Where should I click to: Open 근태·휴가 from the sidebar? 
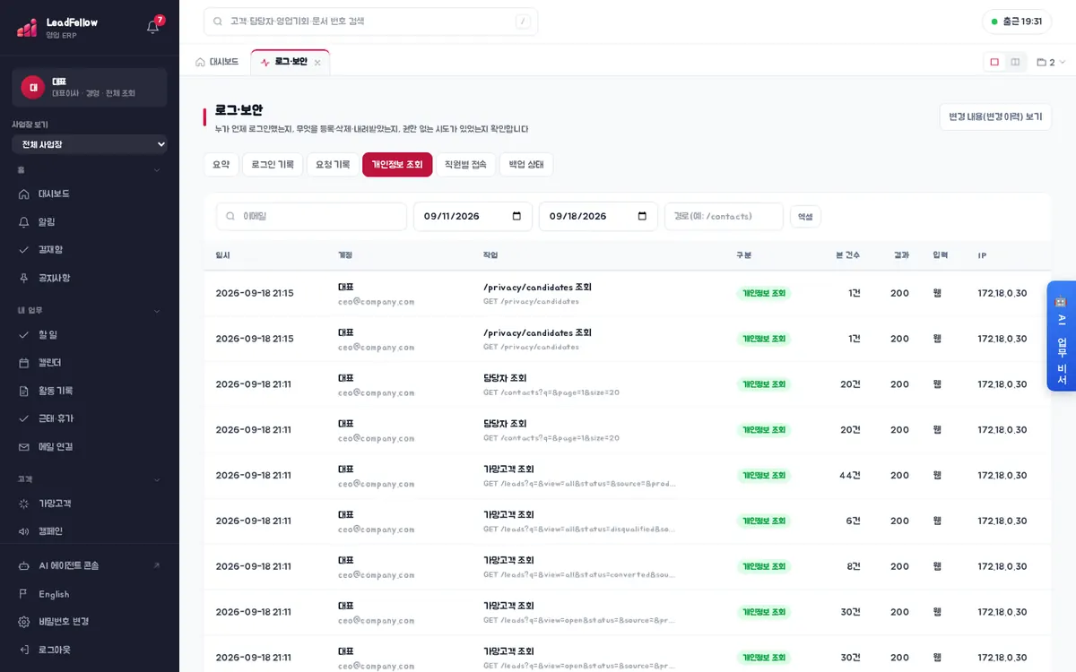[90, 418]
